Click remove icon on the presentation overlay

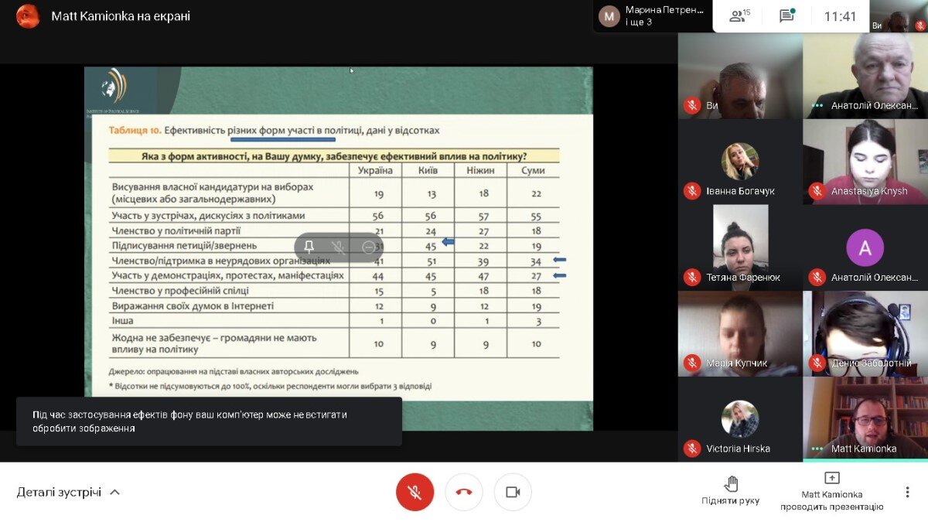tap(369, 247)
